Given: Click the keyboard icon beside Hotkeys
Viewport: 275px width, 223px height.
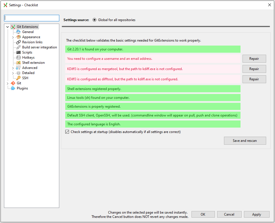Looking at the screenshot, I should [19, 58].
